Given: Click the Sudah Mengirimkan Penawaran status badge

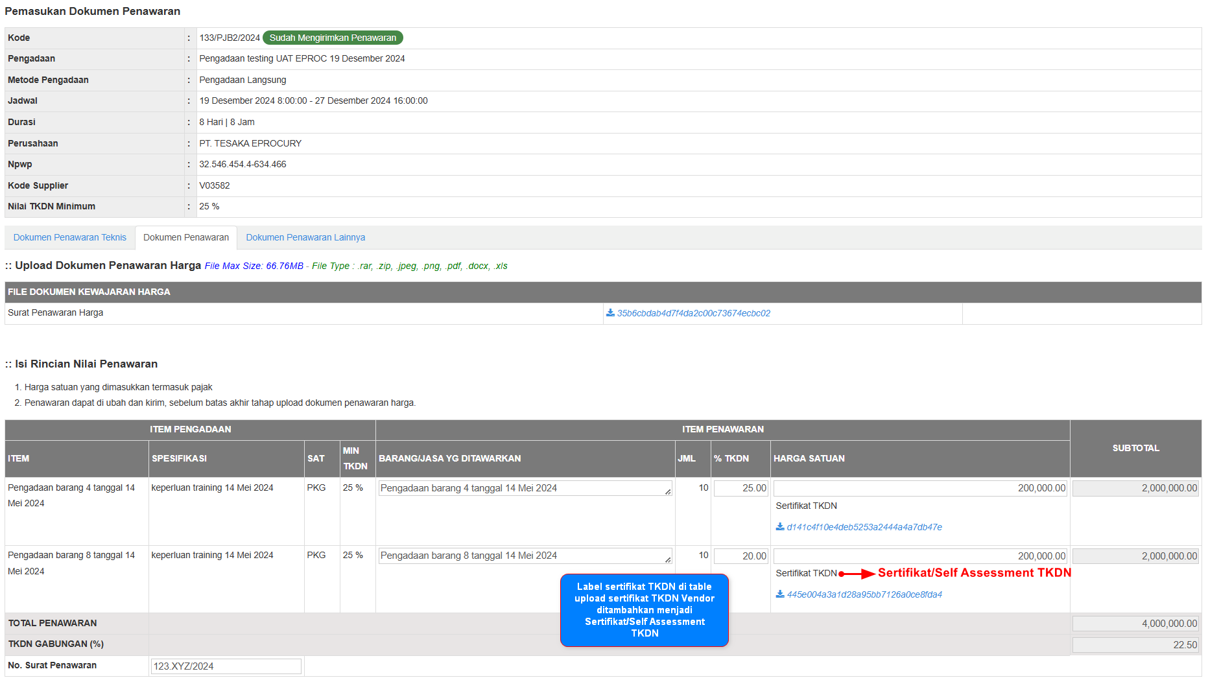Looking at the screenshot, I should [333, 38].
